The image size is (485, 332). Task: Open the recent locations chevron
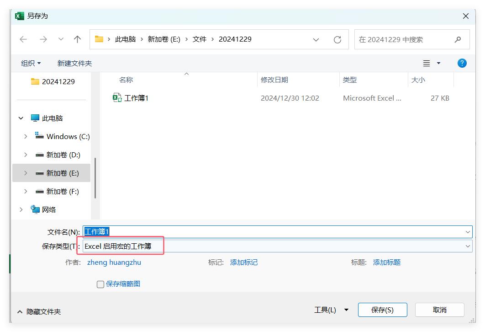tap(61, 39)
